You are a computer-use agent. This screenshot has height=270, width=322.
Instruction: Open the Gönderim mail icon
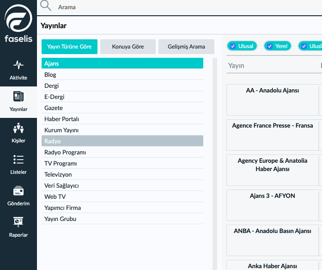tap(18, 190)
